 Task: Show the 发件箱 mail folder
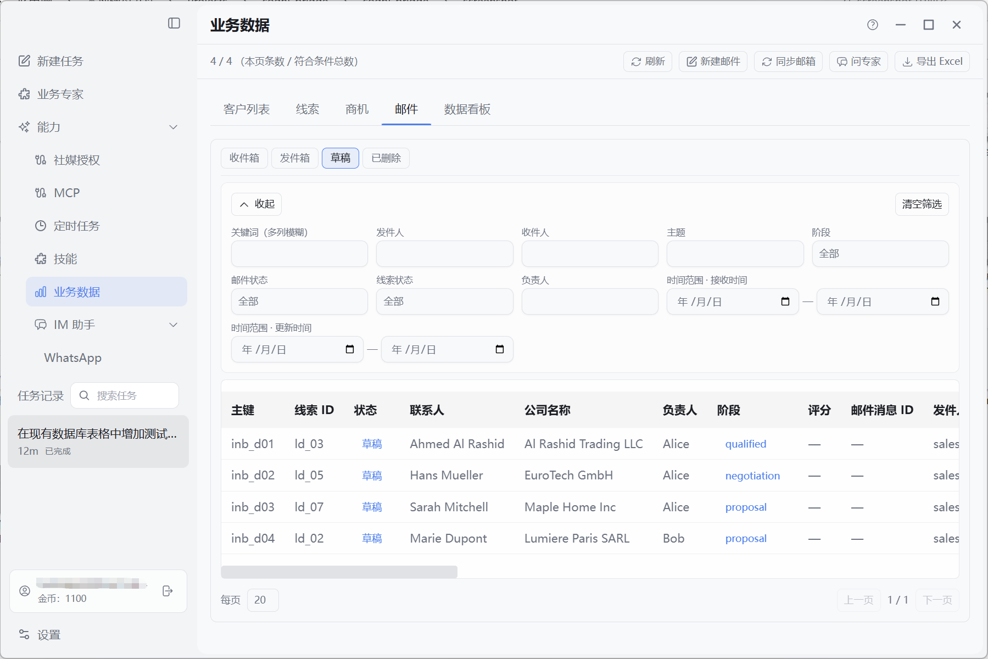click(295, 158)
